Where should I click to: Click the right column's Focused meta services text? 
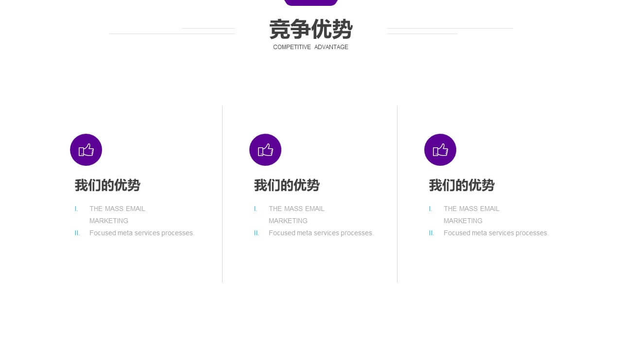[x=496, y=233]
